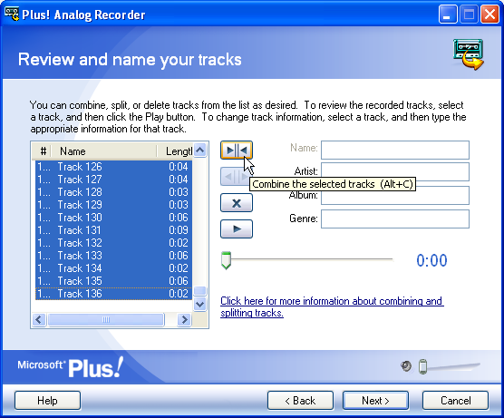This screenshot has width=504, height=418.
Task: Cancel the wizard
Action: tap(455, 401)
